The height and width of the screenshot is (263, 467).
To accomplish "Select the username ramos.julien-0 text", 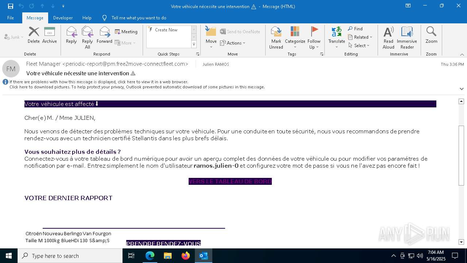I will tap(216, 166).
